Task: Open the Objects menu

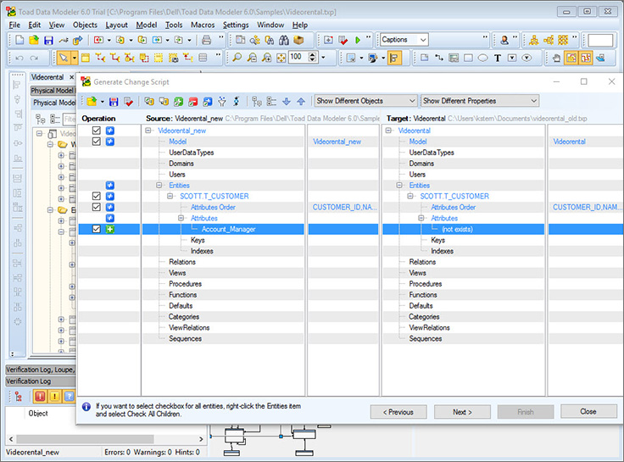Action: pos(85,25)
